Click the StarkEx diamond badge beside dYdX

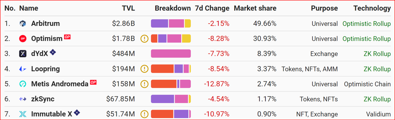coord(53,52)
